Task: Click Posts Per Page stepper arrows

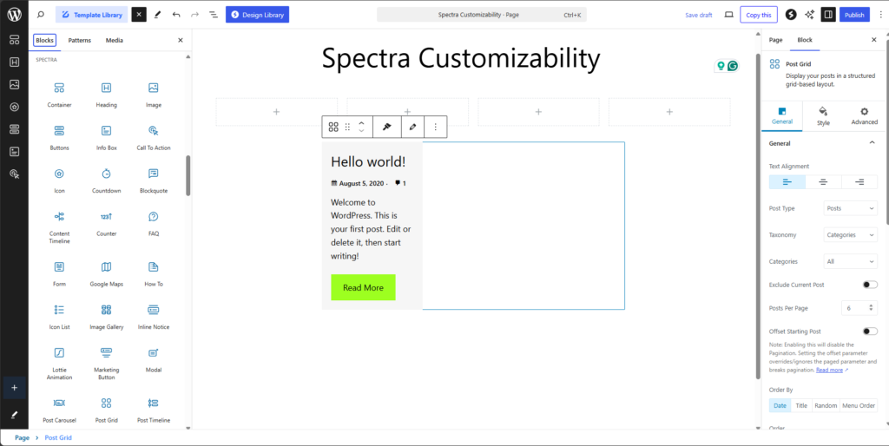Action: 872,308
